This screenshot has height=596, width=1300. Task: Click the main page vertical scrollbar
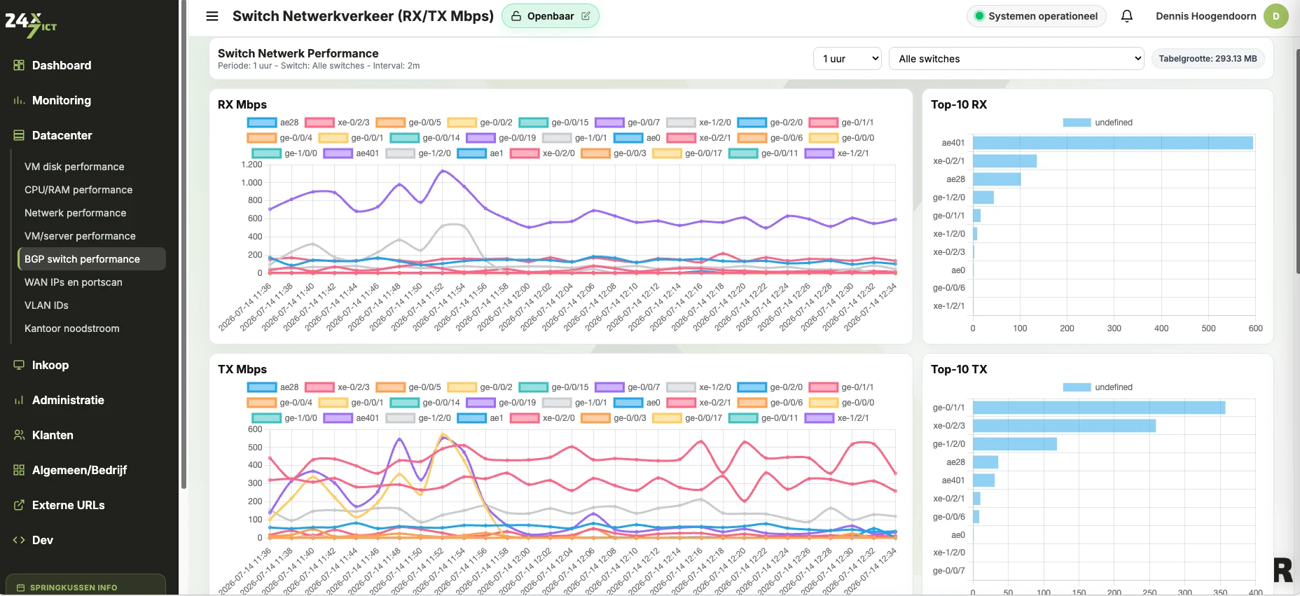coord(1297,161)
